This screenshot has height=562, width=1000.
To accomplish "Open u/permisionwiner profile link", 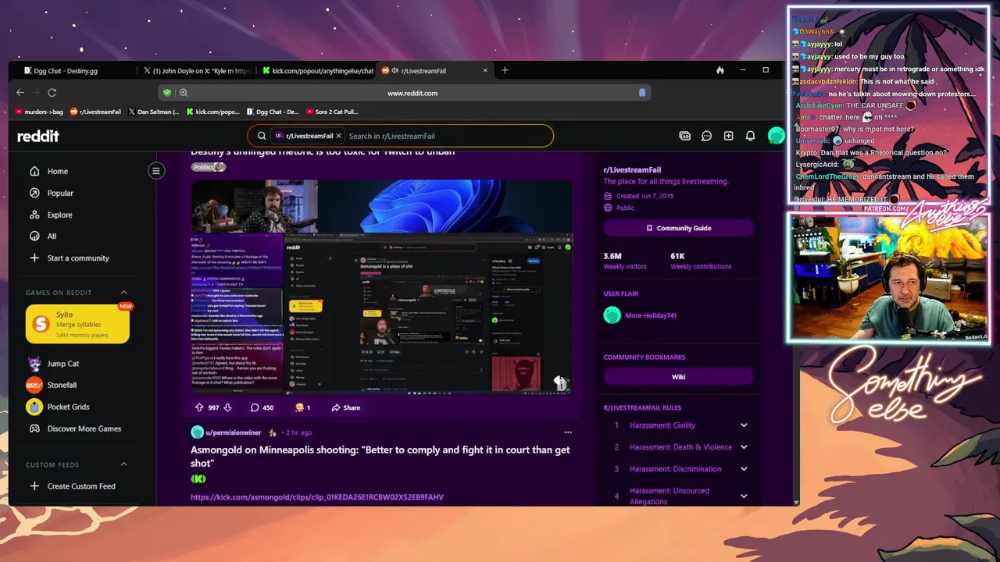I will [234, 432].
